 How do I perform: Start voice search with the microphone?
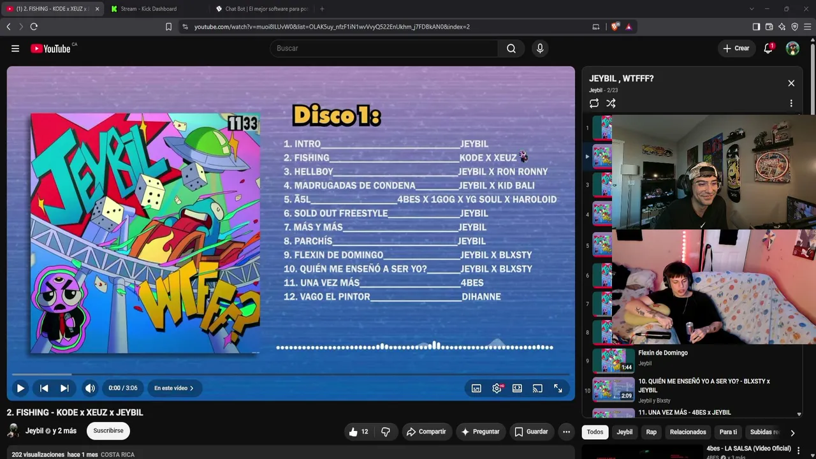pyautogui.click(x=540, y=48)
